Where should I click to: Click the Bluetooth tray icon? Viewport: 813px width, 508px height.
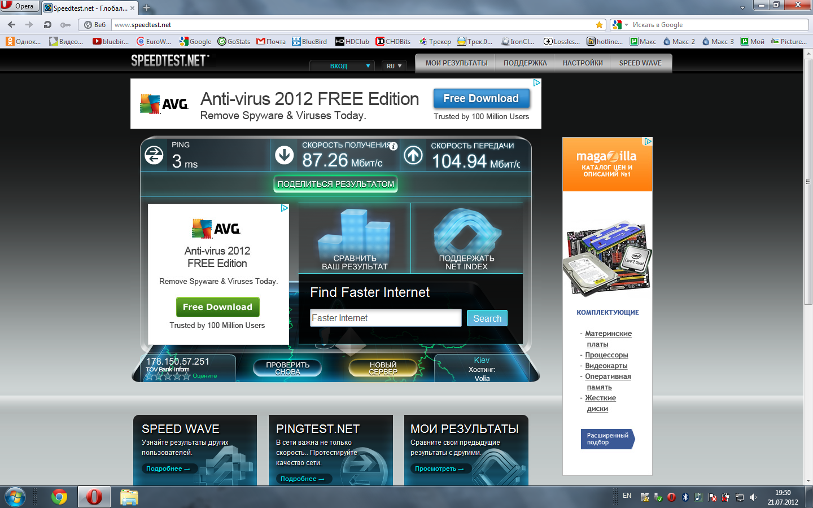(x=685, y=497)
